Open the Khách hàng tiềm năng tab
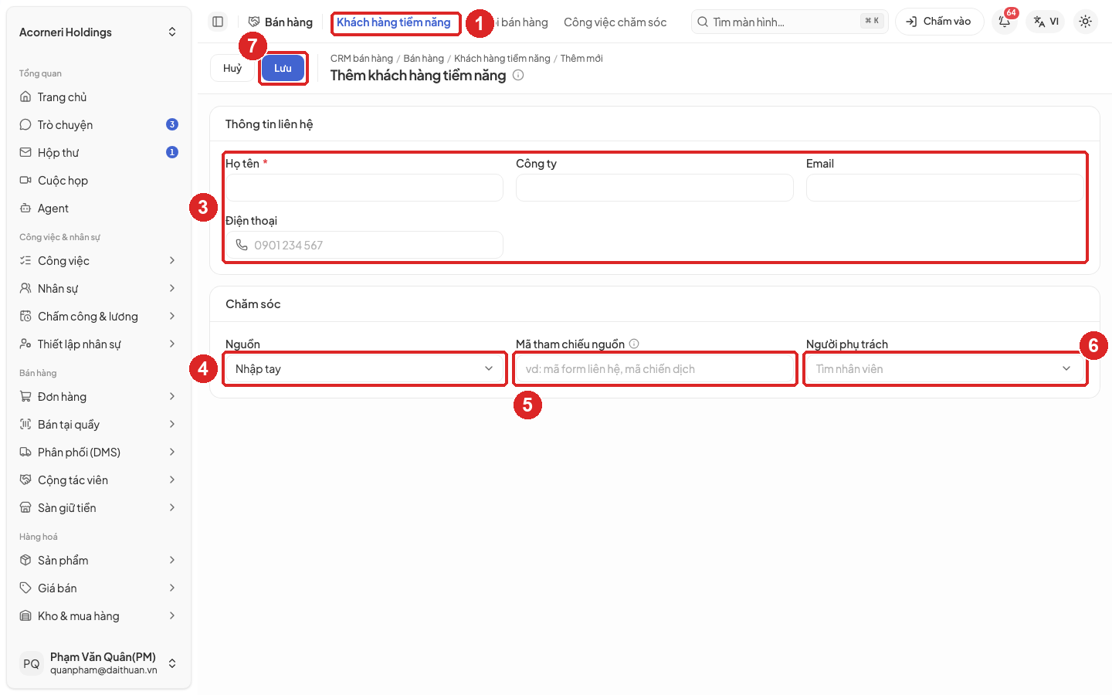Viewport: 1112px width, 695px height. pos(394,22)
